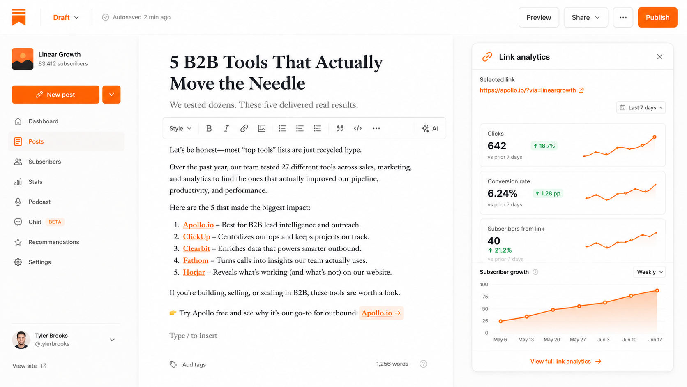Open the AI assistant tool
This screenshot has height=387, width=687.
click(x=430, y=128)
